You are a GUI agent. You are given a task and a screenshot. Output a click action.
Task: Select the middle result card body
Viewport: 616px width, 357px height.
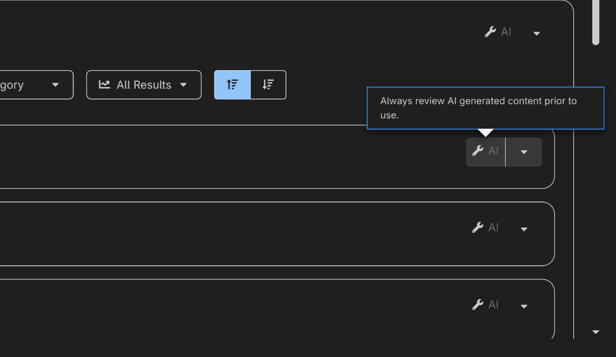click(237, 234)
